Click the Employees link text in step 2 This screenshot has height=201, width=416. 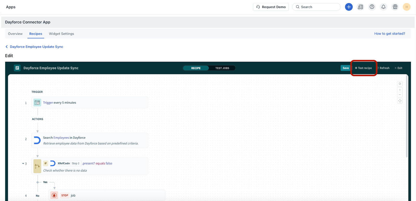tap(61, 138)
